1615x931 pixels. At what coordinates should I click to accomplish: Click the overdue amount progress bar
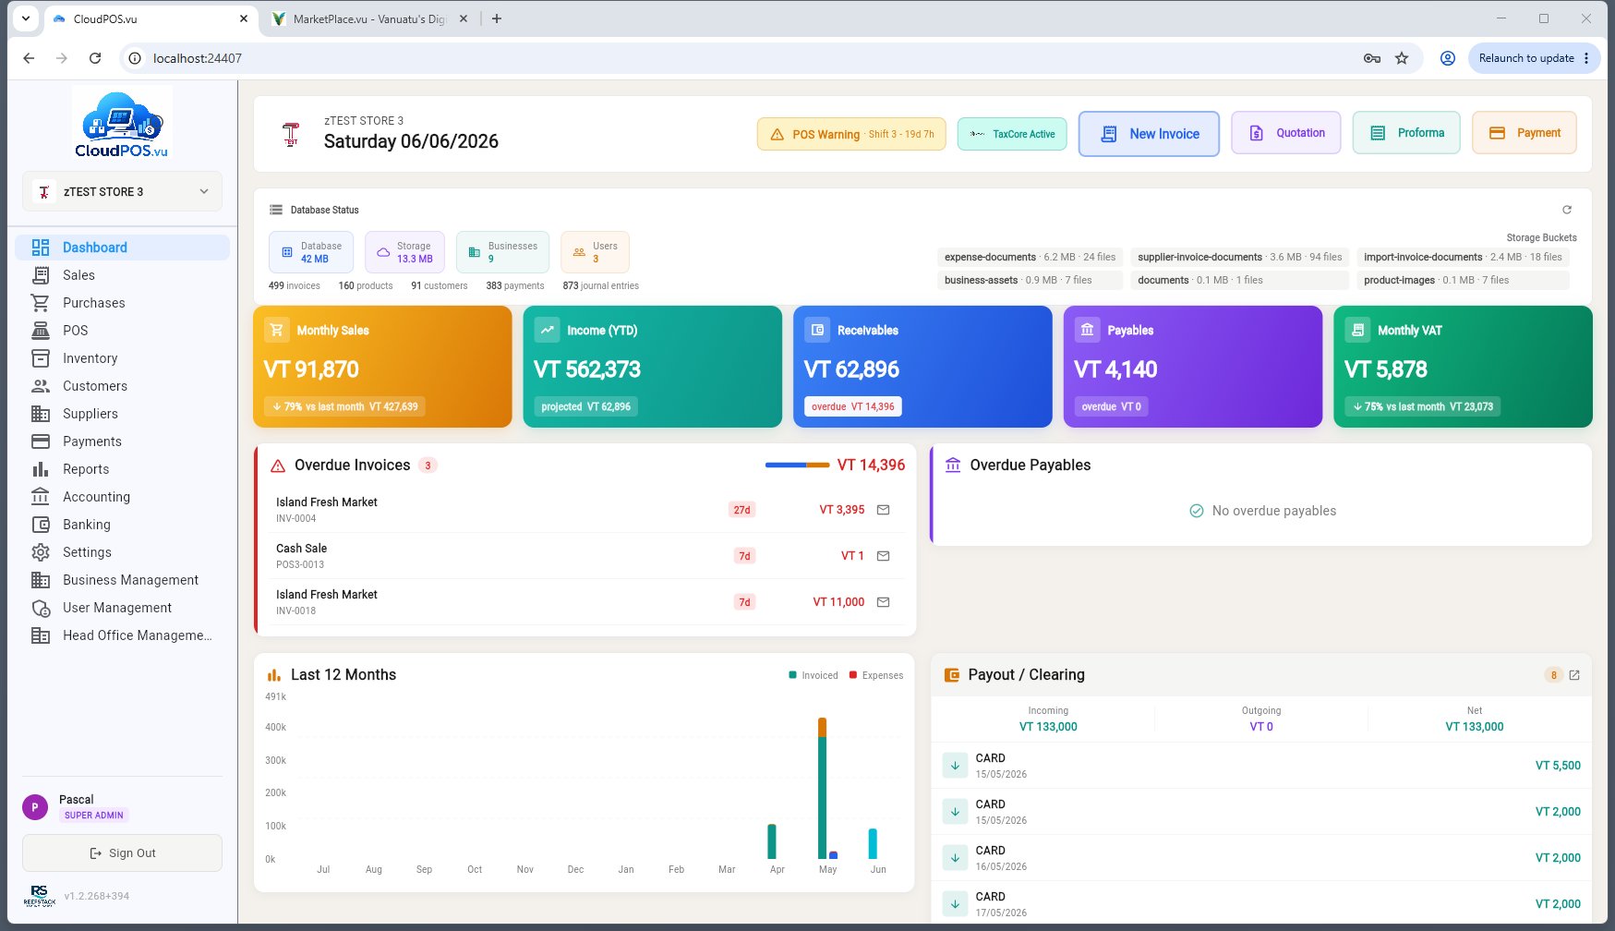point(797,465)
